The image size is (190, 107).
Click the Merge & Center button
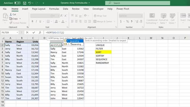[x=103, y=21]
